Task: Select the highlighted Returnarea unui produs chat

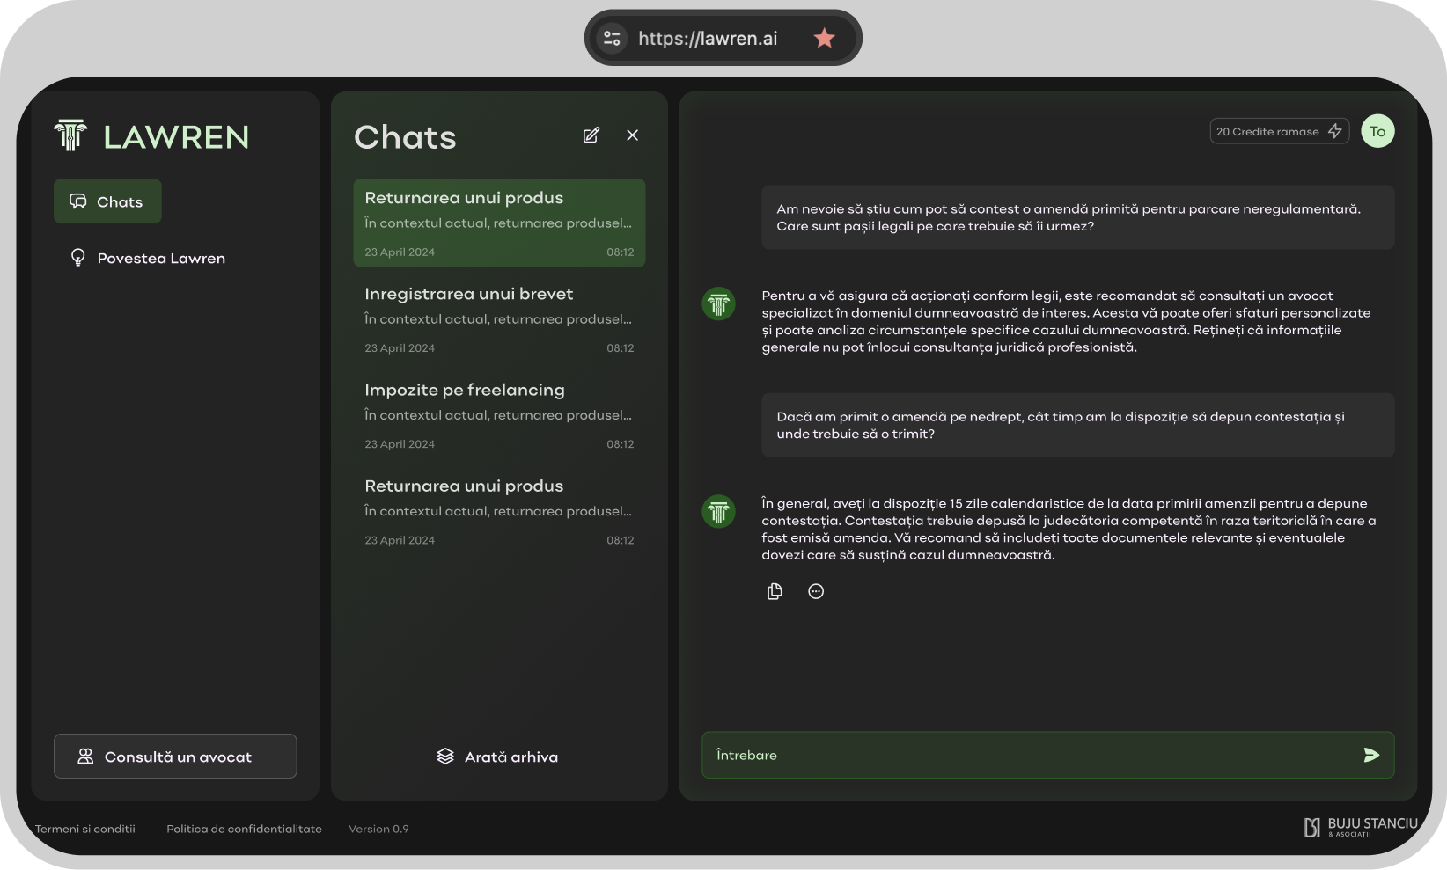Action: (499, 223)
